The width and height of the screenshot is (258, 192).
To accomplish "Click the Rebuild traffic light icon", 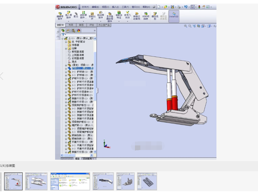I will tap(199, 7).
